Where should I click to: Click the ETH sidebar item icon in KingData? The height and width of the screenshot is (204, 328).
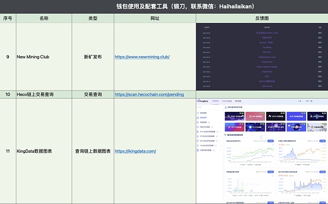pos(198,136)
